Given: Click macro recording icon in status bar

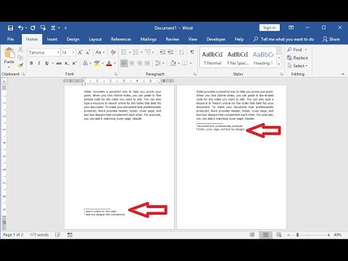Looking at the screenshot, I should click(70, 235).
